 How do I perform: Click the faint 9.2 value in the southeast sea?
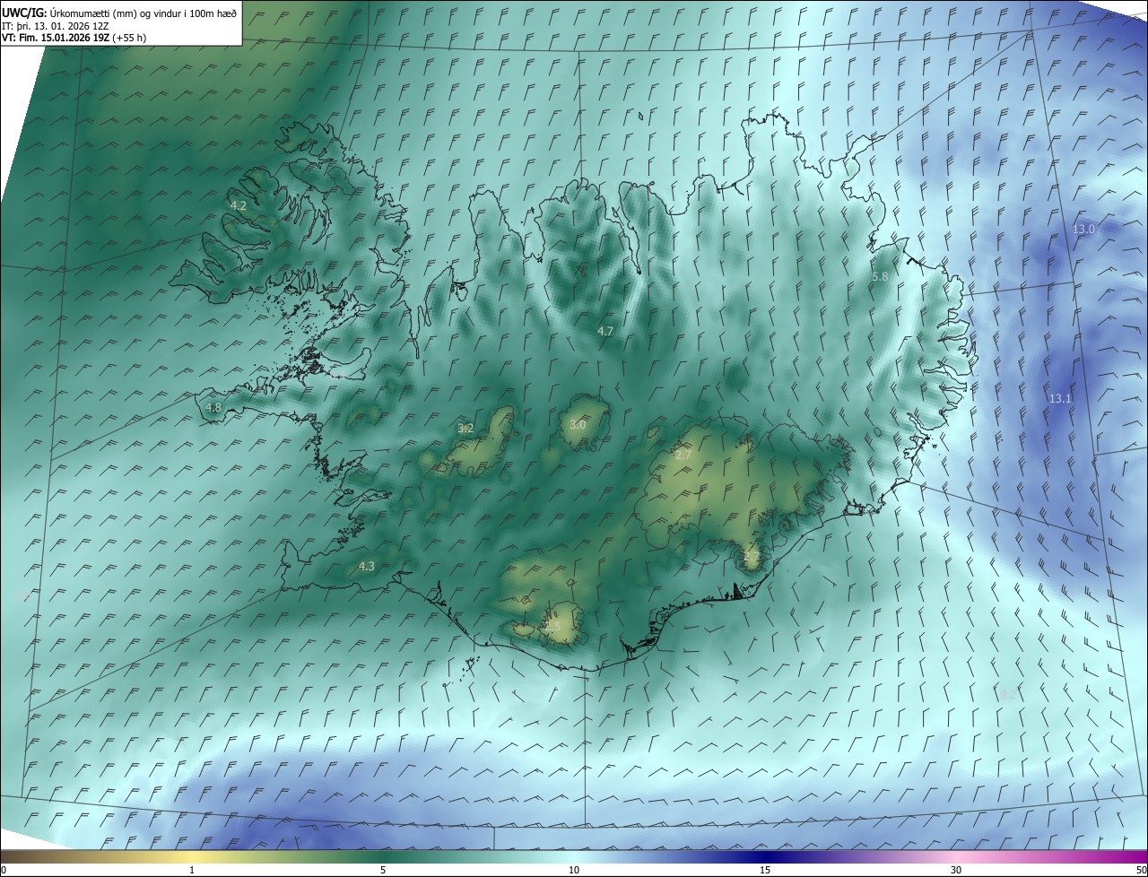1008,694
